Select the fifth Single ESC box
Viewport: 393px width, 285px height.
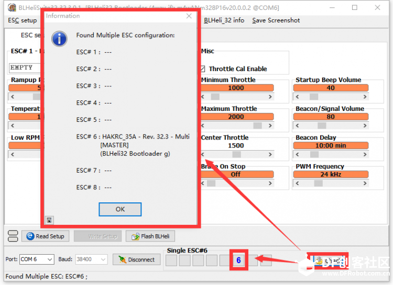click(x=225, y=260)
